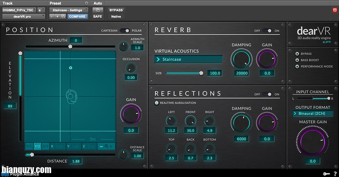Adjust the Reflections Gain knob
The image size is (339, 177).
pos(267,123)
